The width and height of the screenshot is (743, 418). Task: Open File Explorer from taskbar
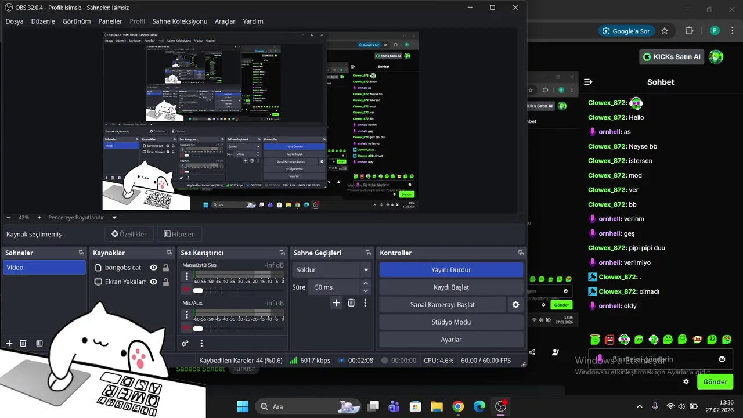click(x=437, y=406)
